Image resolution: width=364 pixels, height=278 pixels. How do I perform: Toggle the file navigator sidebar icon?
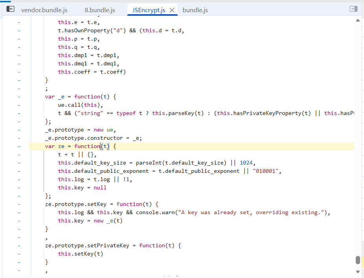click(11, 9)
